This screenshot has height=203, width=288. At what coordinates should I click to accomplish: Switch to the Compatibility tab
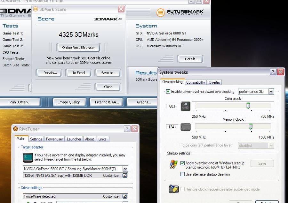(196, 82)
